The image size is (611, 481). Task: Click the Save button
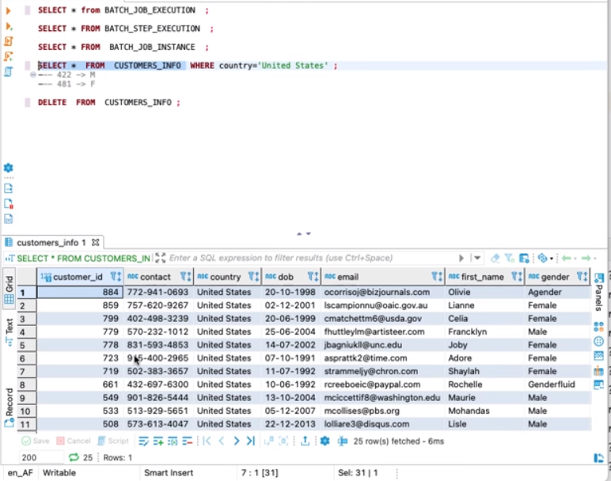36,441
